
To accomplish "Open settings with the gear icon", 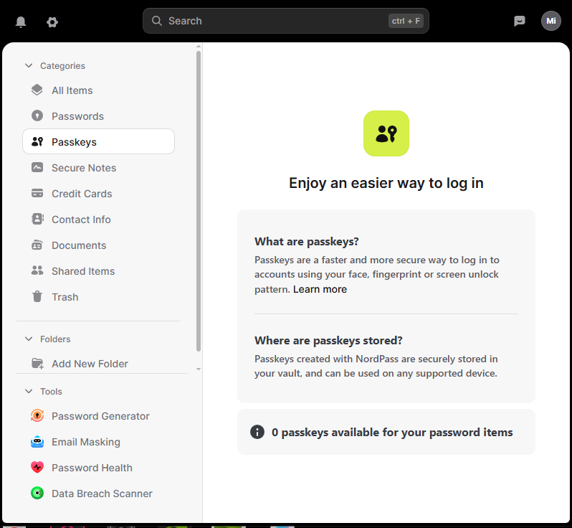I will pos(52,22).
